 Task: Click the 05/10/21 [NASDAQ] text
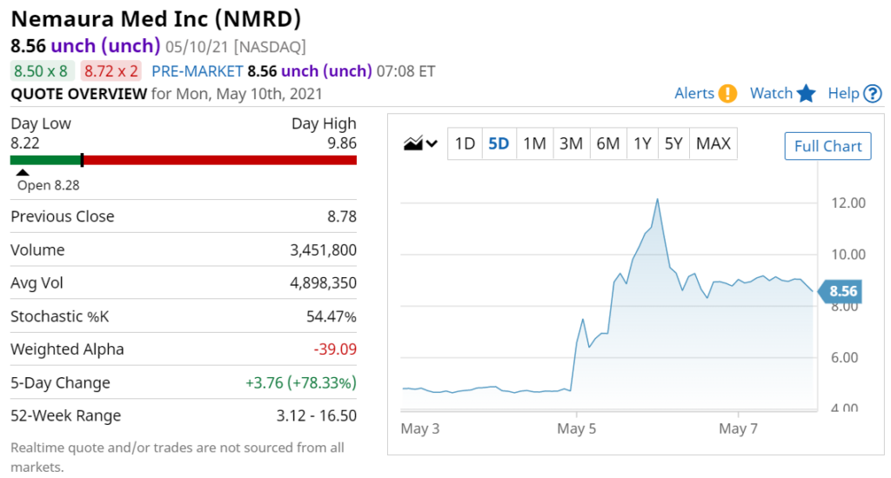pos(236,47)
